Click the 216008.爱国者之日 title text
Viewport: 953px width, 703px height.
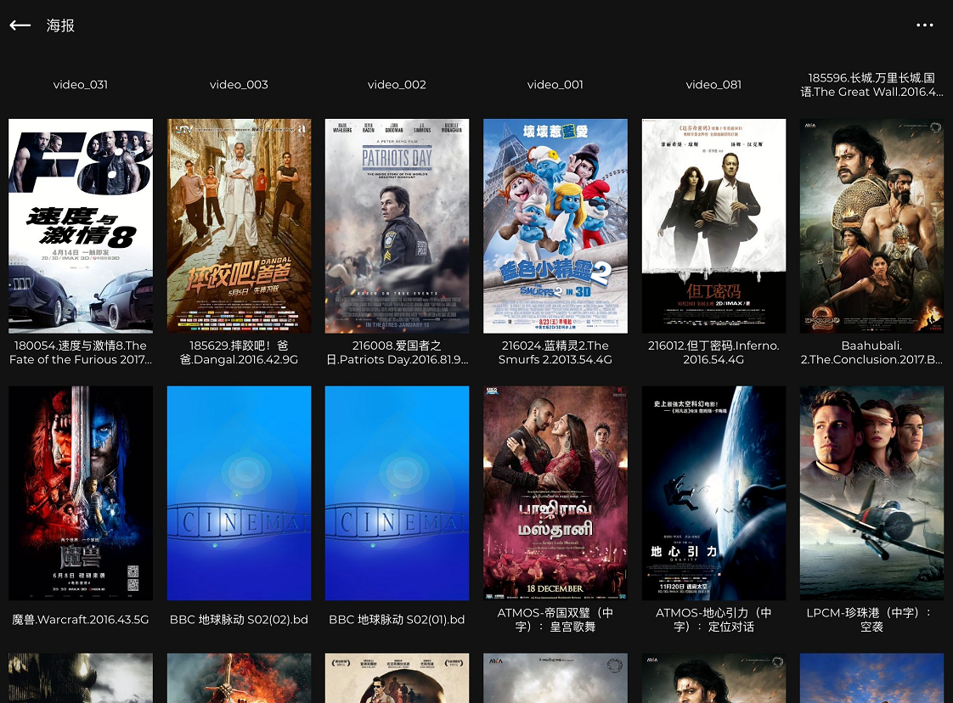tap(397, 352)
